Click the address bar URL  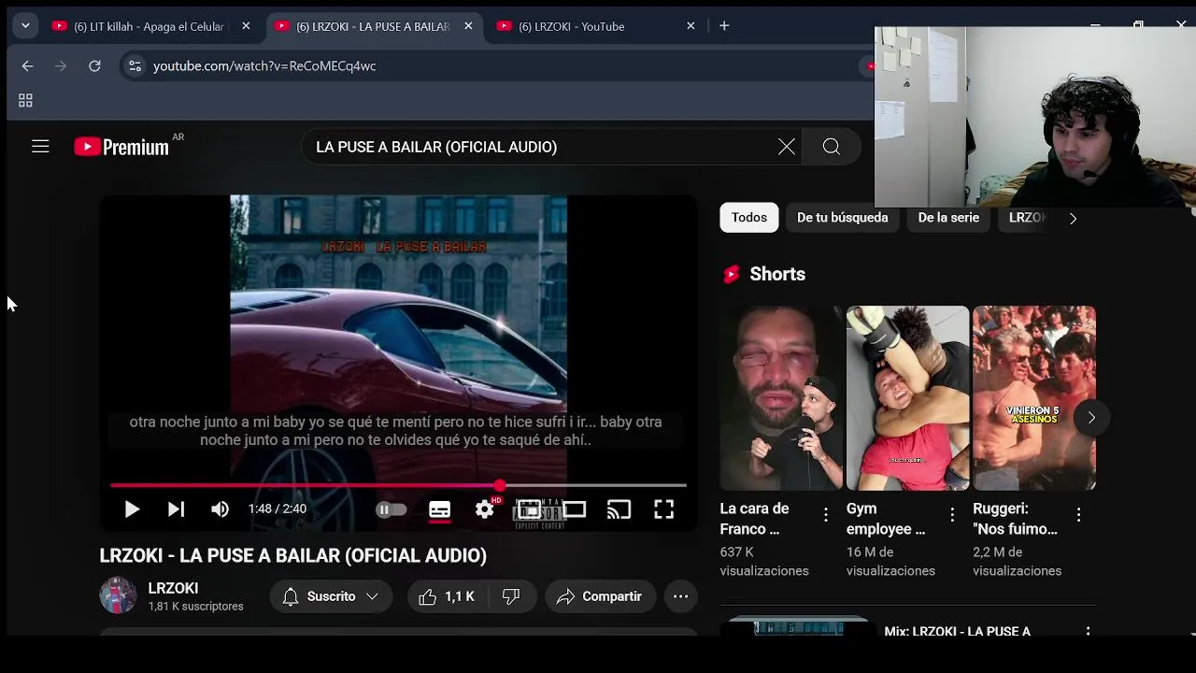[x=264, y=65]
